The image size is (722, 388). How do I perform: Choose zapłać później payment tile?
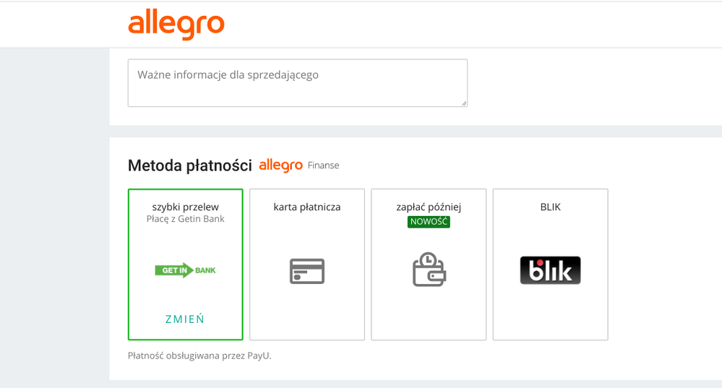coord(429,264)
